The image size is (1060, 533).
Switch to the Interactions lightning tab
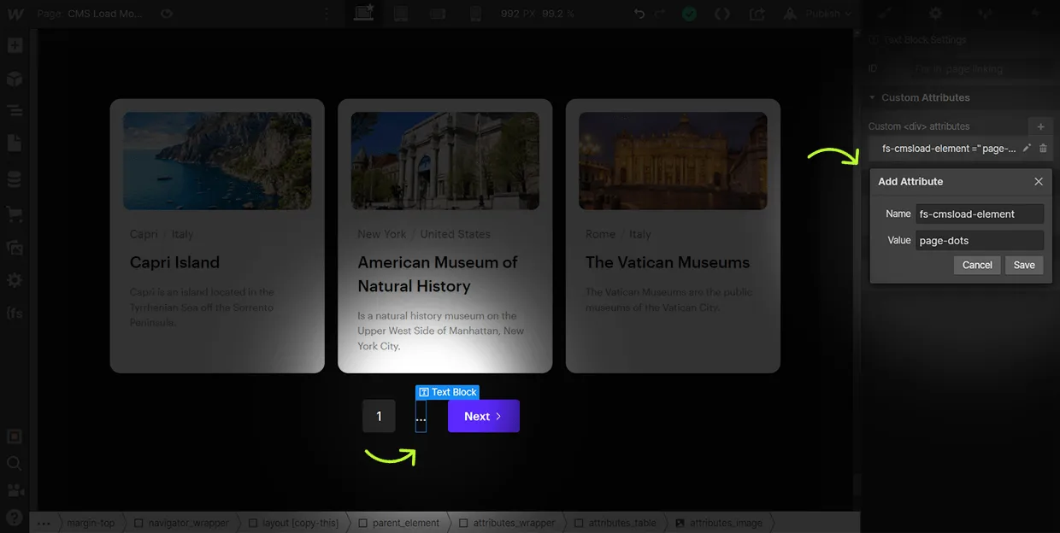[x=1035, y=14]
